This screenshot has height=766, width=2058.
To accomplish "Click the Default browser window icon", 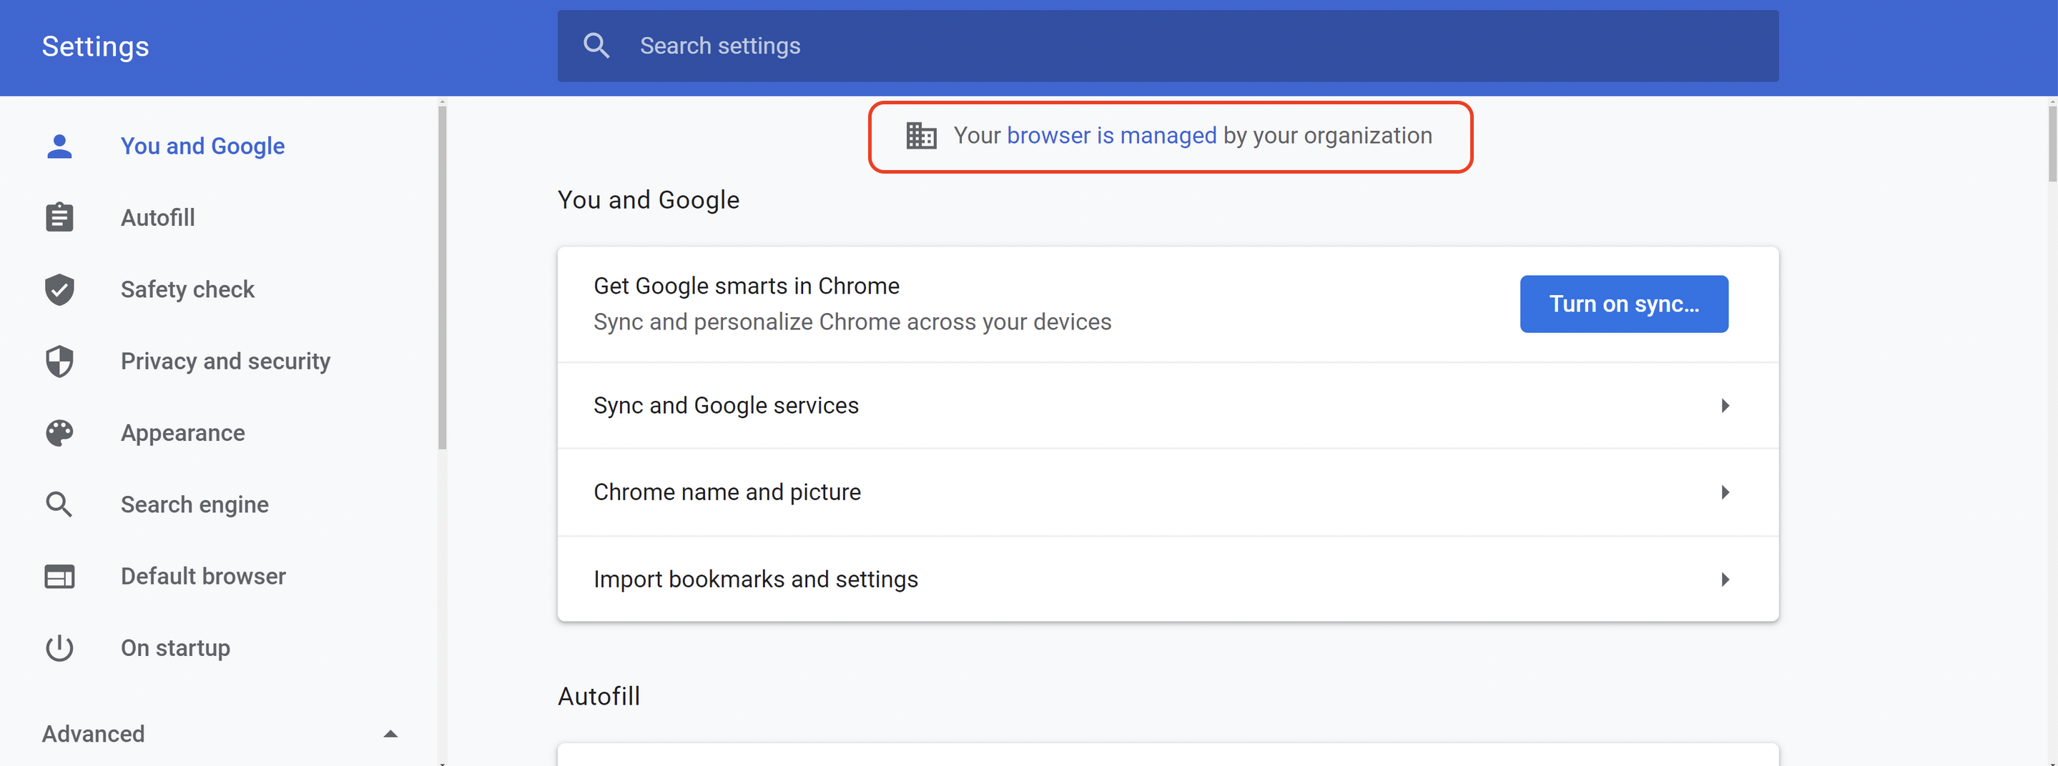I will coord(59,576).
